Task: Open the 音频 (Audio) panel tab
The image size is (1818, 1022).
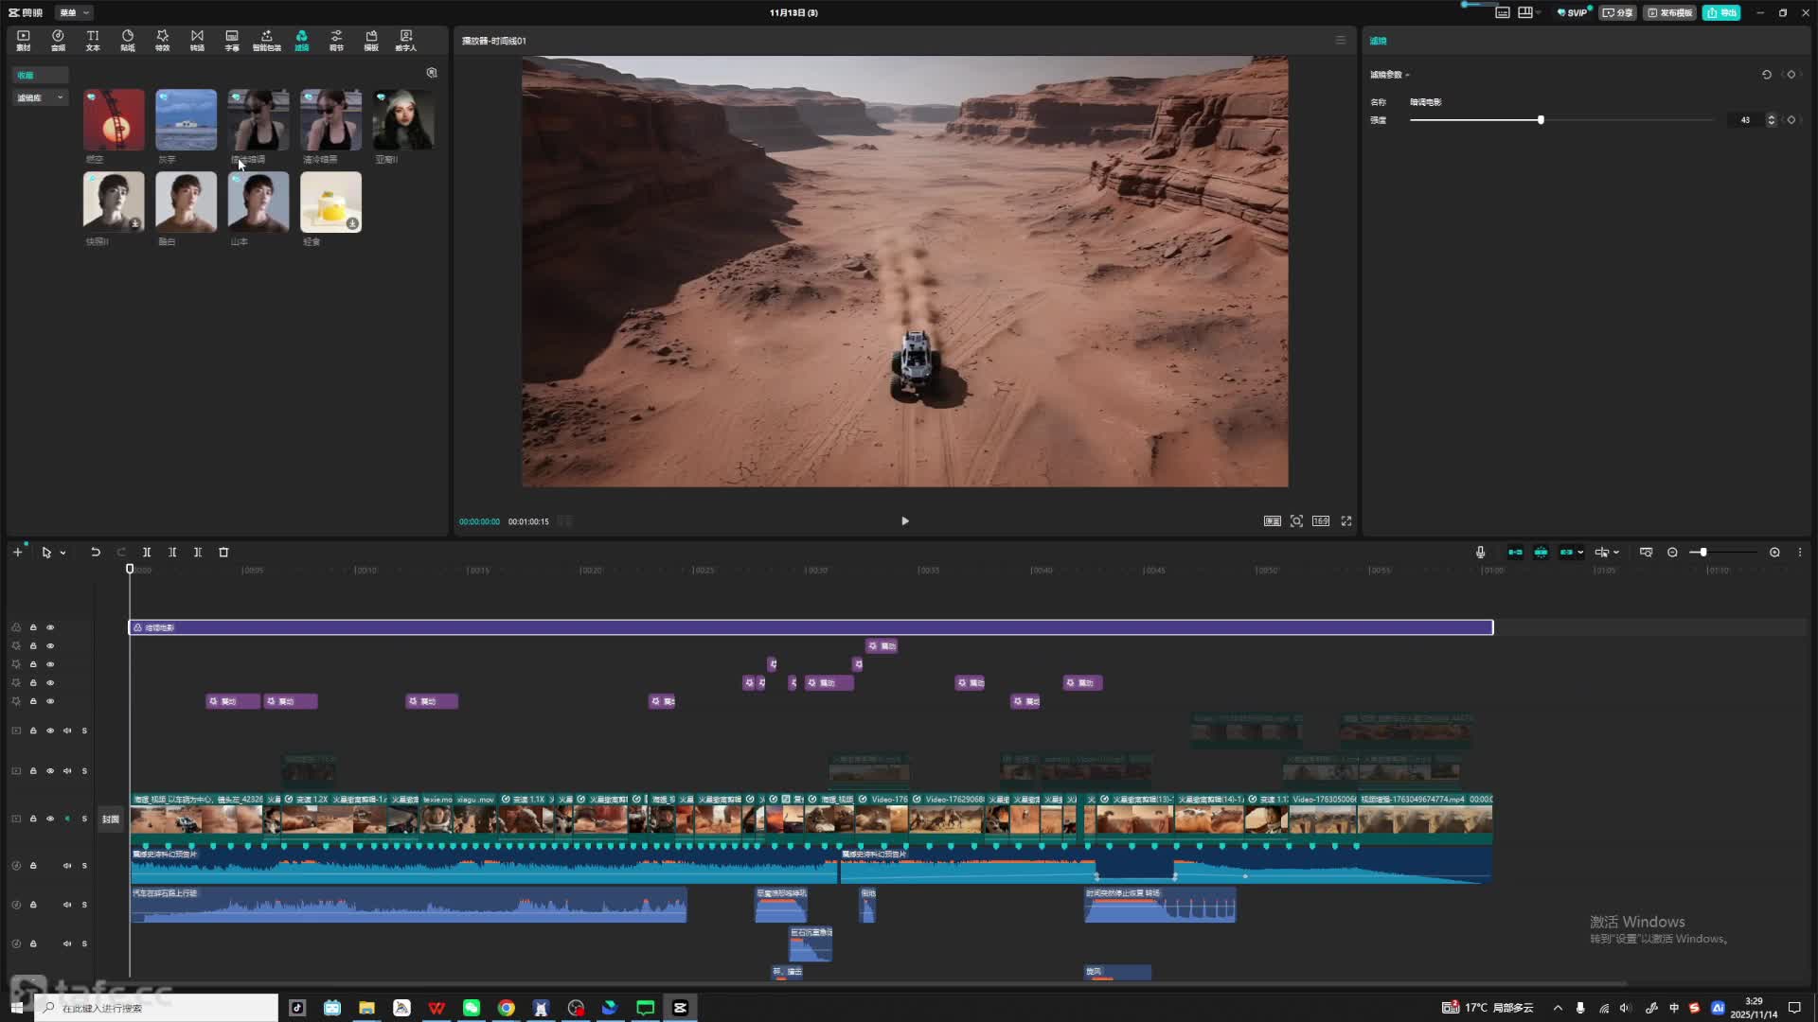Action: [x=58, y=40]
